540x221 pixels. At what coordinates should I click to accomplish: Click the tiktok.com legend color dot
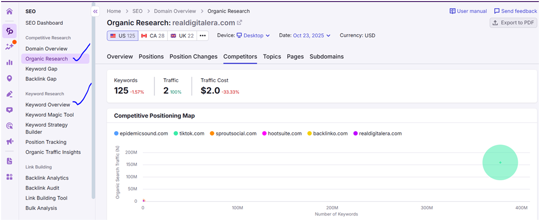tap(175, 133)
